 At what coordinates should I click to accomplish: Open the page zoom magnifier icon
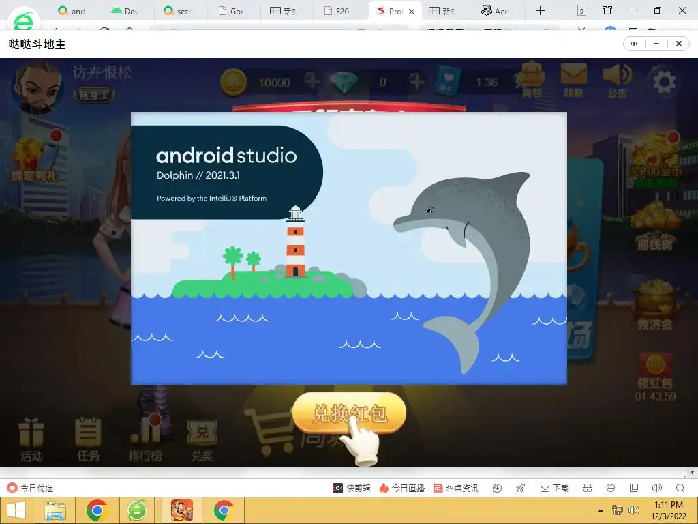(x=680, y=488)
